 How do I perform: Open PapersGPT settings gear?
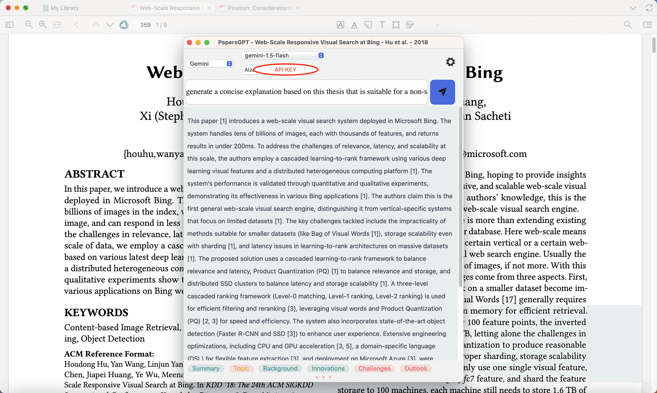450,62
